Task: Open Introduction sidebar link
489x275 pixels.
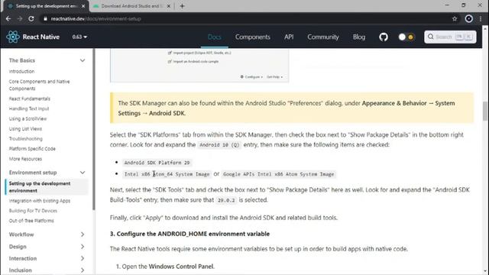Action: pos(21,71)
